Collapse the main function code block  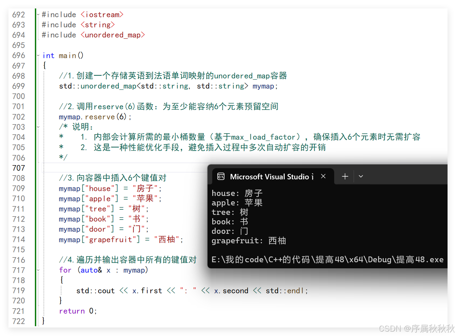click(x=38, y=55)
